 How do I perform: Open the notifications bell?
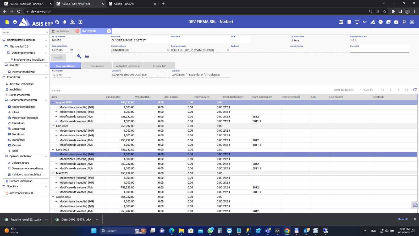[x=65, y=22]
